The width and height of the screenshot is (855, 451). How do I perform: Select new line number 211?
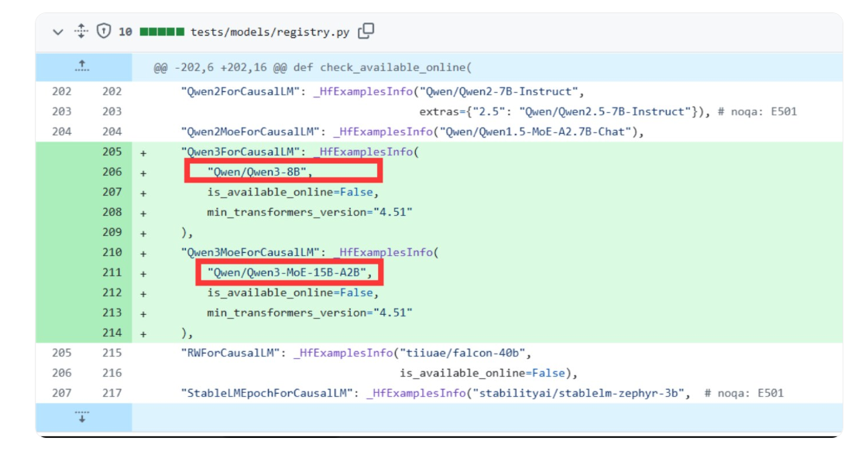point(112,272)
